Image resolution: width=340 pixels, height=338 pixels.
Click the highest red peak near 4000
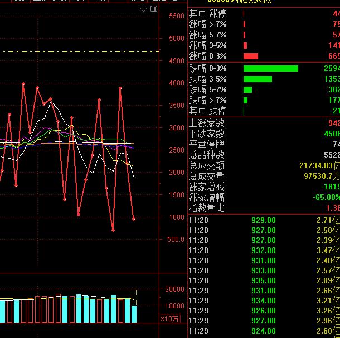click(x=23, y=84)
